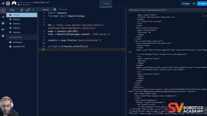207x116 pixels.
Task: Open the hamburger menu in the header
Action: pyautogui.click(x=3, y=4)
